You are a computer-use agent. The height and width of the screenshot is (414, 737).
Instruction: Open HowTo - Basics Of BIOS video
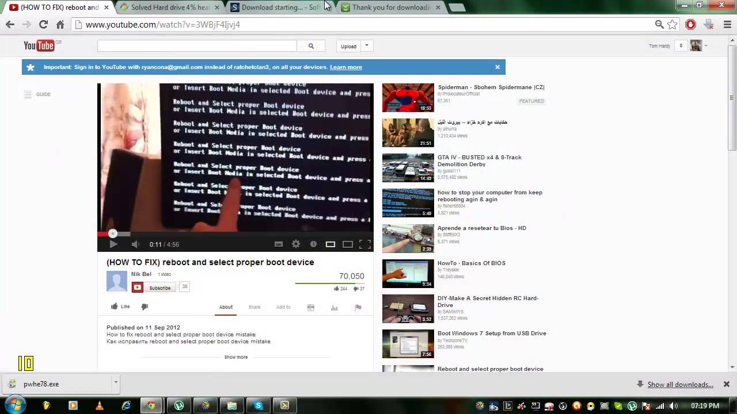coord(472,263)
